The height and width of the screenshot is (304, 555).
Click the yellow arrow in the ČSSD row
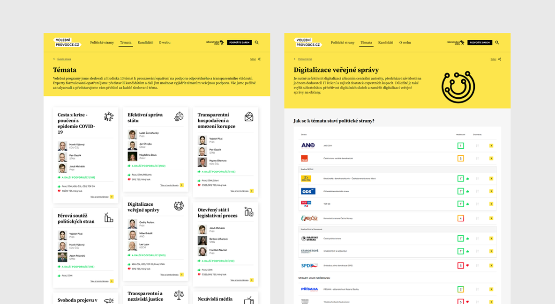coord(491,158)
